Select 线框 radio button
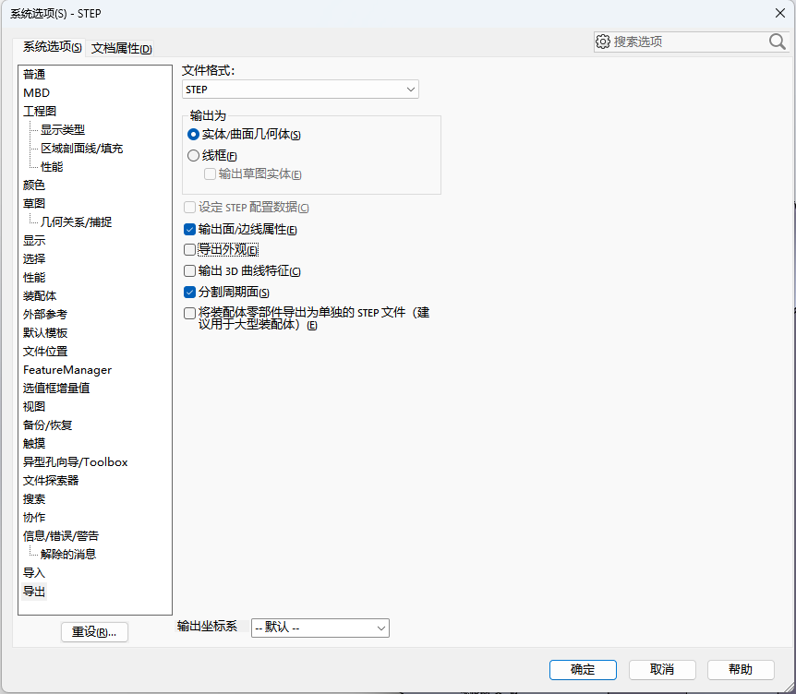The height and width of the screenshot is (694, 796). (x=193, y=156)
